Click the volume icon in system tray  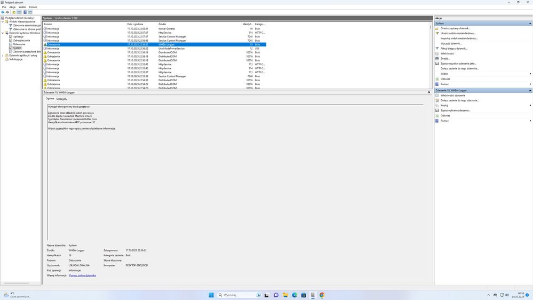point(507,295)
